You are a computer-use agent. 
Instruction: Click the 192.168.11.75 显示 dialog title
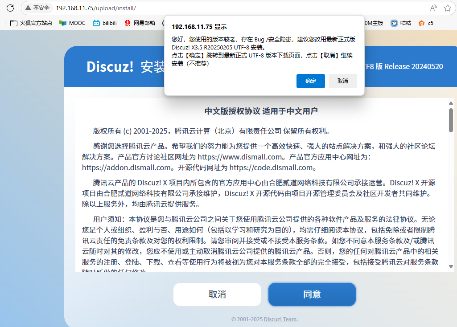[199, 27]
